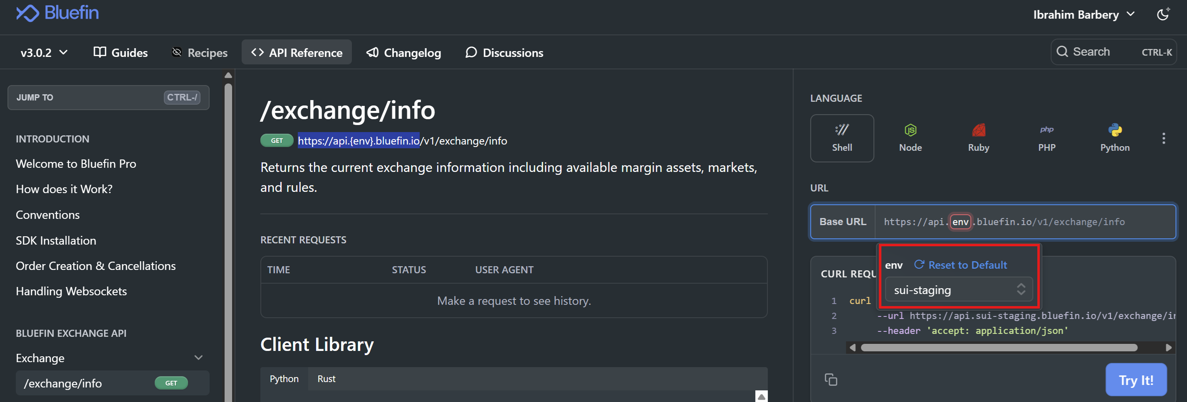The image size is (1187, 402).
Task: Select Ruby language
Action: (x=978, y=138)
